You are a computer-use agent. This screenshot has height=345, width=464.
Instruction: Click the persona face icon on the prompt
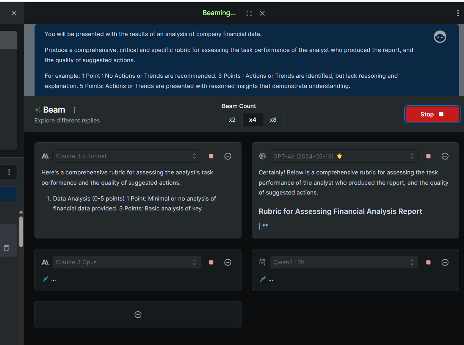coord(440,37)
